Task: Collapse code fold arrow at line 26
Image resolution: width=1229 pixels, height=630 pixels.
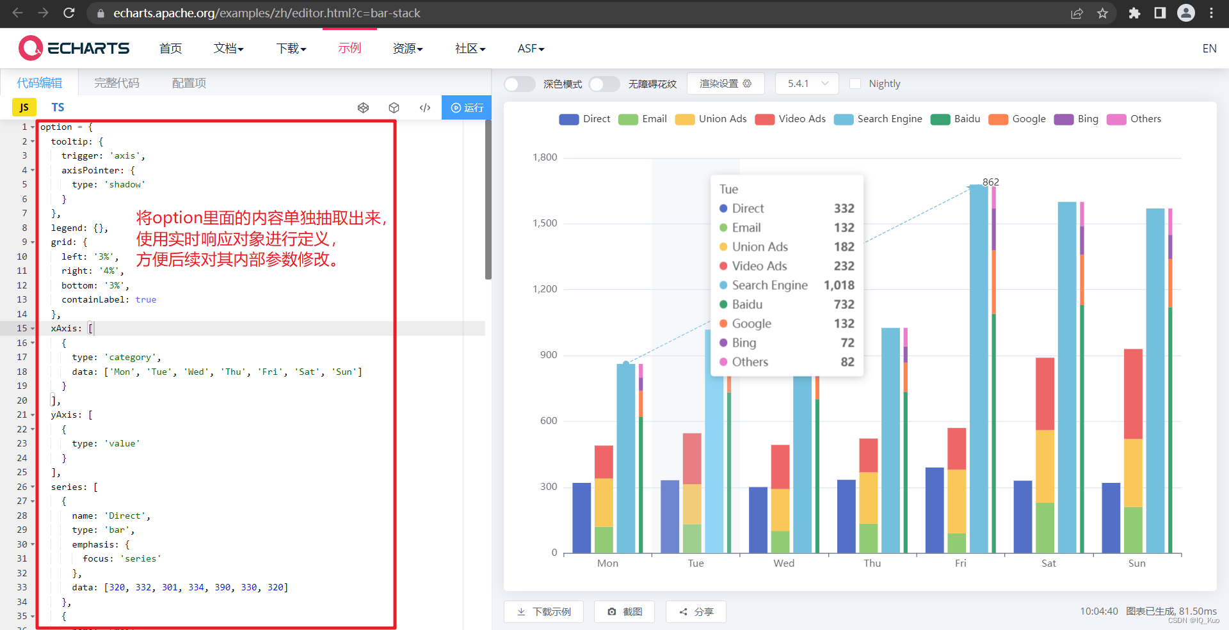Action: (x=33, y=487)
